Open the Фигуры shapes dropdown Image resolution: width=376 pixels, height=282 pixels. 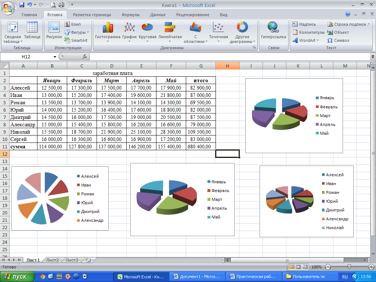click(x=76, y=32)
